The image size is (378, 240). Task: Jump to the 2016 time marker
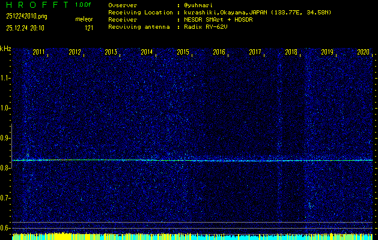[x=219, y=52]
